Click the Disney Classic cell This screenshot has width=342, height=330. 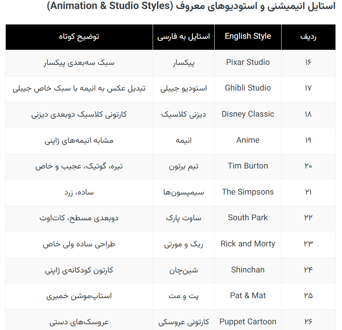[248, 114]
